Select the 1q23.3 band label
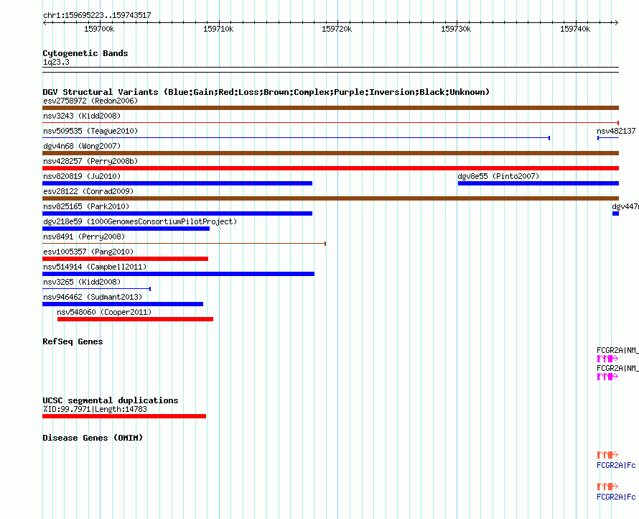Image resolution: width=639 pixels, height=519 pixels. click(x=56, y=62)
